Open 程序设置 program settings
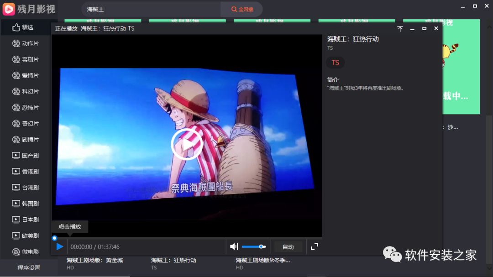Image resolution: width=493 pixels, height=277 pixels. pos(29,268)
